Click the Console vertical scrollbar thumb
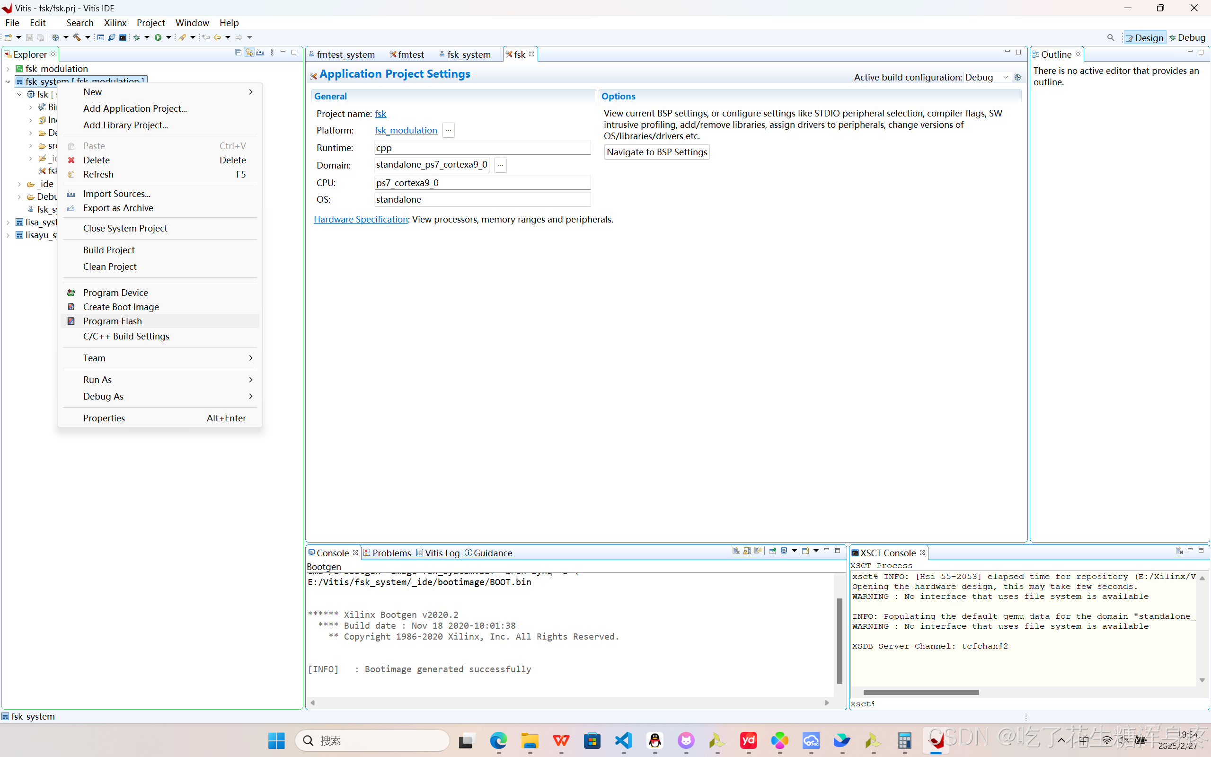Viewport: 1211px width, 757px height. pyautogui.click(x=839, y=641)
